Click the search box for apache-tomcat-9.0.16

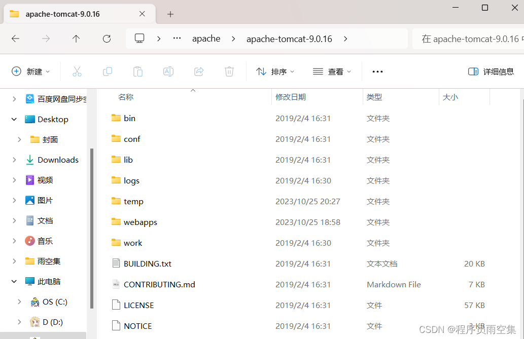click(468, 39)
